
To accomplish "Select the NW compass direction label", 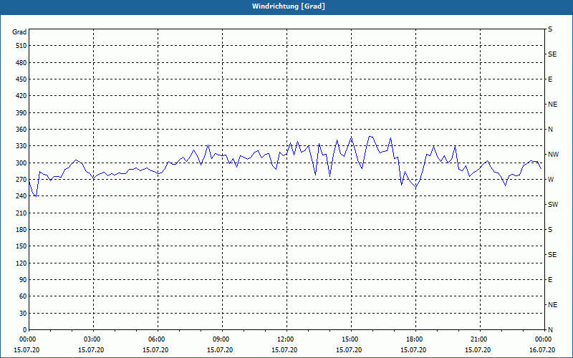I will (553, 155).
